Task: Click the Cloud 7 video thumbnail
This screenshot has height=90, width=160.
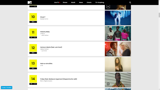Action: (x=118, y=18)
